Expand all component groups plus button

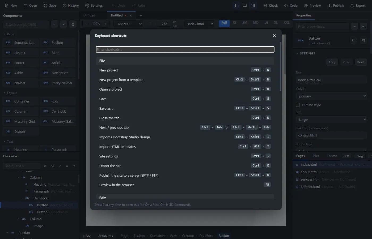coord(64,24)
